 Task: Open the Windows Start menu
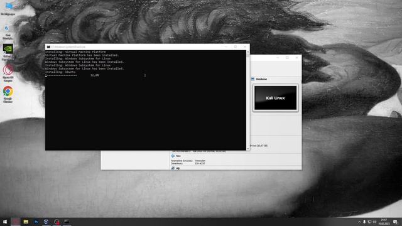[5, 222]
